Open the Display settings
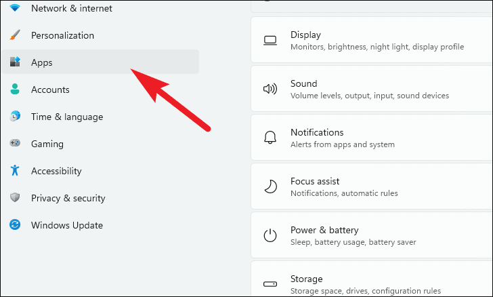The width and height of the screenshot is (493, 297). tap(372, 40)
